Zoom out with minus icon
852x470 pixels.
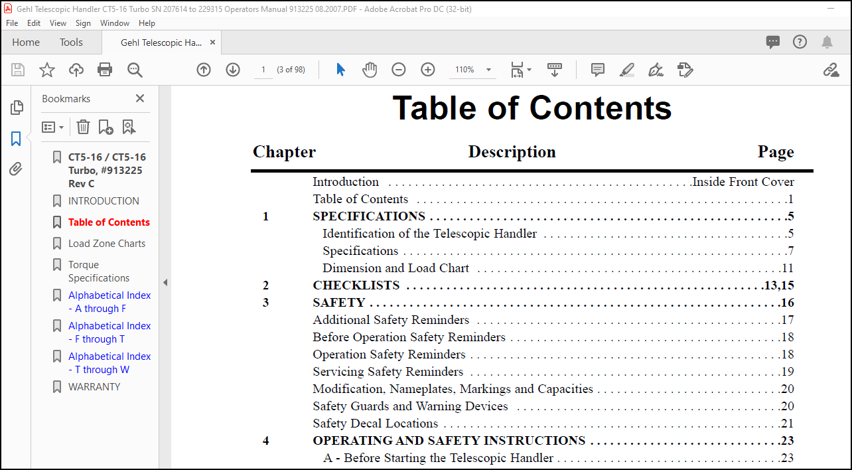(399, 70)
